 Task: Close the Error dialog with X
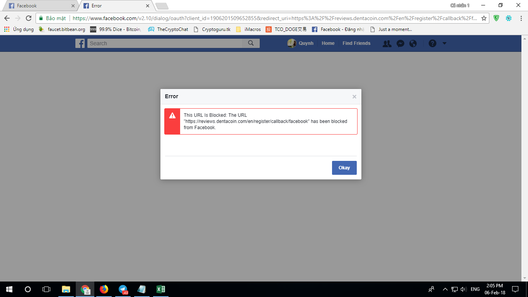pyautogui.click(x=354, y=97)
